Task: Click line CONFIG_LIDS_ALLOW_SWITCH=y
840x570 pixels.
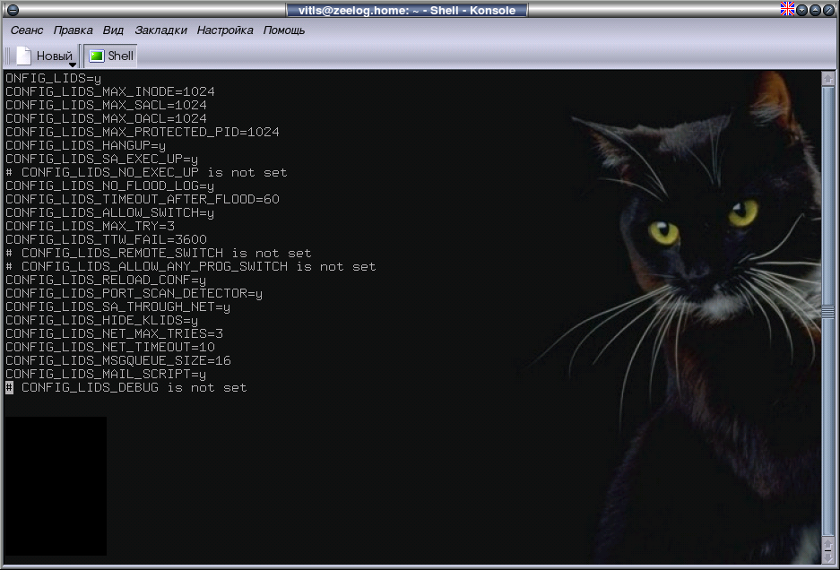Action: (110, 212)
